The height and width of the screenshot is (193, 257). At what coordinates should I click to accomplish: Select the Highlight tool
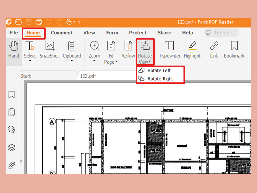coord(192,46)
